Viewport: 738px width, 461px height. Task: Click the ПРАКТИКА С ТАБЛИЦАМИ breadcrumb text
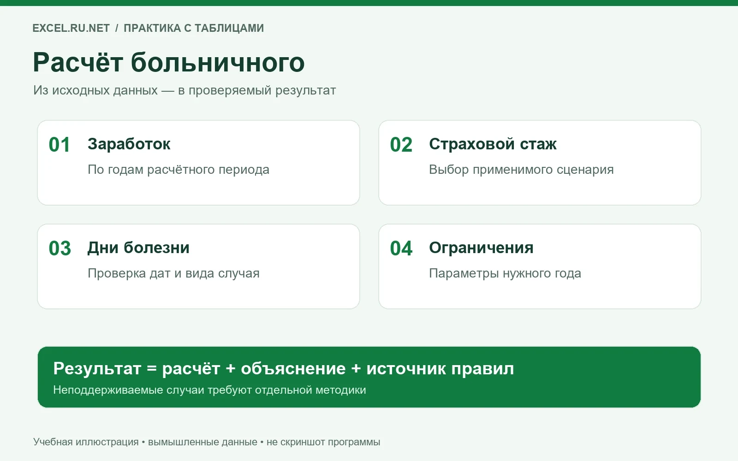tap(194, 28)
